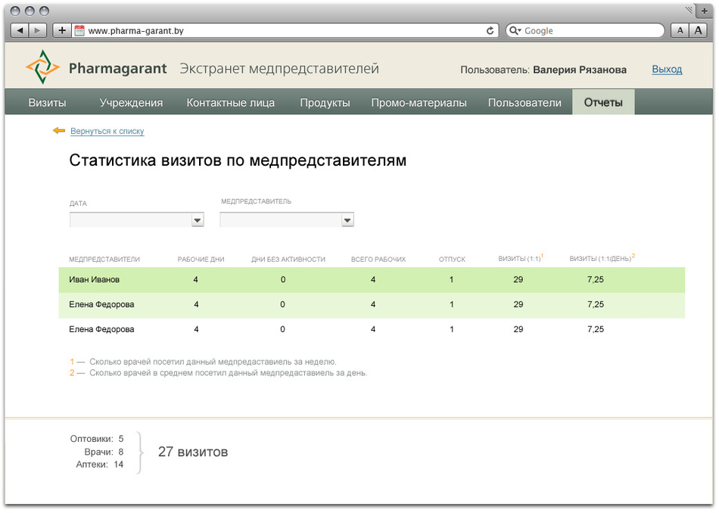Select the Иван Иванов table row
This screenshot has width=719, height=513.
click(x=94, y=280)
